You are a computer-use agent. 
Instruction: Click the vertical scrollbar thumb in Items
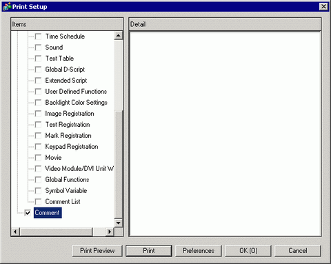(119, 164)
